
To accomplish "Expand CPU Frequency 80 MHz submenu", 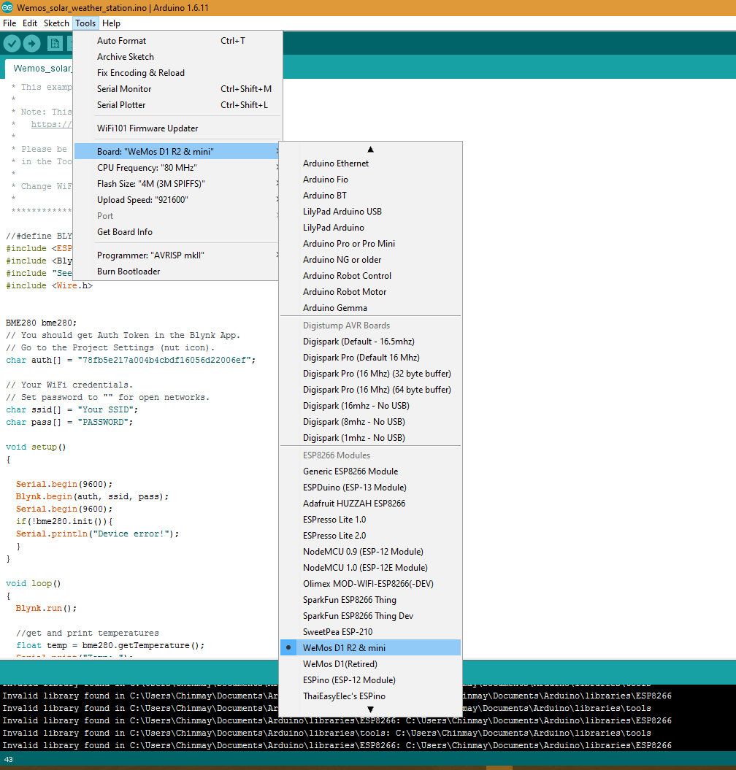I will pos(177,167).
